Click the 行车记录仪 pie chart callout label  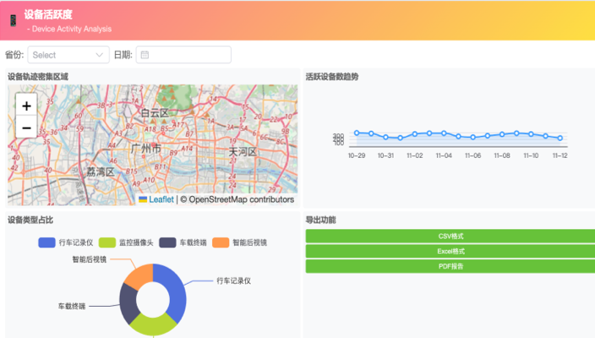[234, 281]
